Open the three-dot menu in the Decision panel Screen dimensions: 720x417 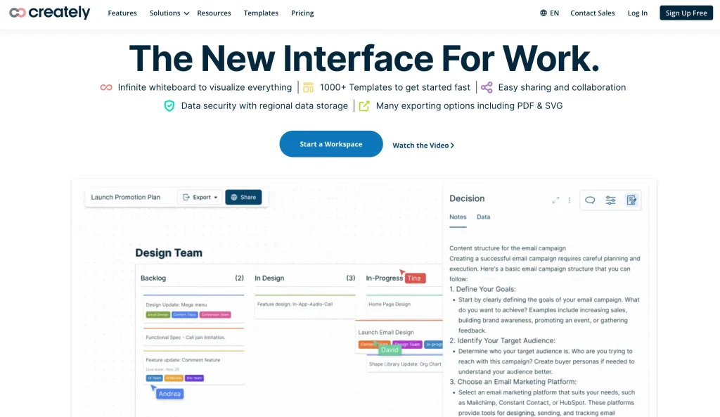pos(570,200)
